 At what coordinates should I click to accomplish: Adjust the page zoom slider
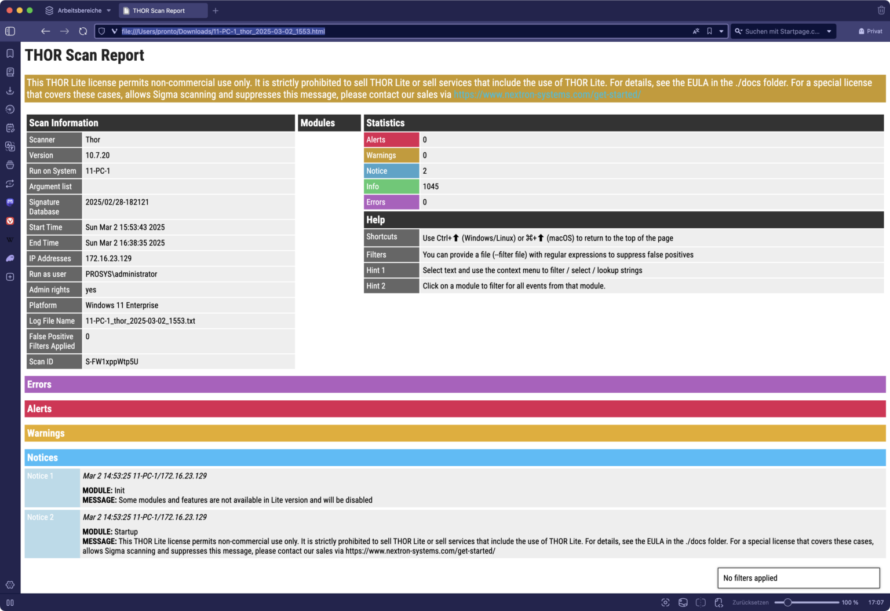(807, 602)
